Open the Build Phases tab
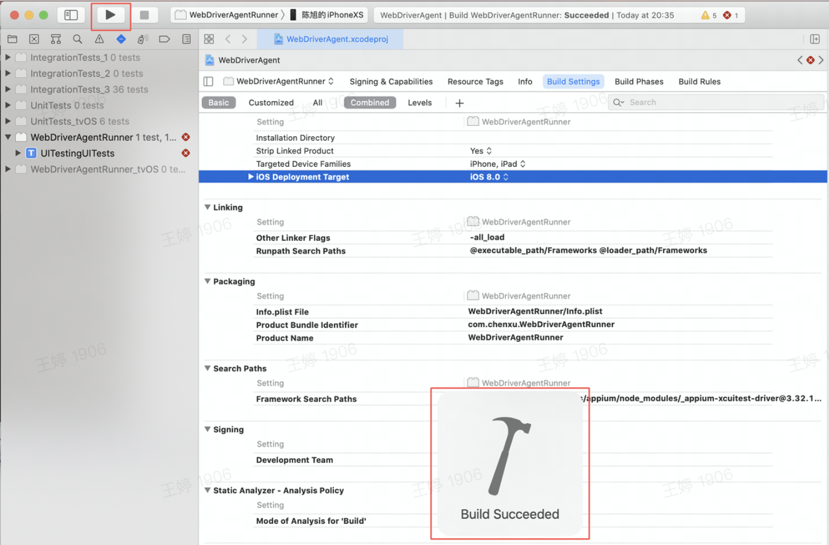This screenshot has height=545, width=829. pyautogui.click(x=639, y=82)
